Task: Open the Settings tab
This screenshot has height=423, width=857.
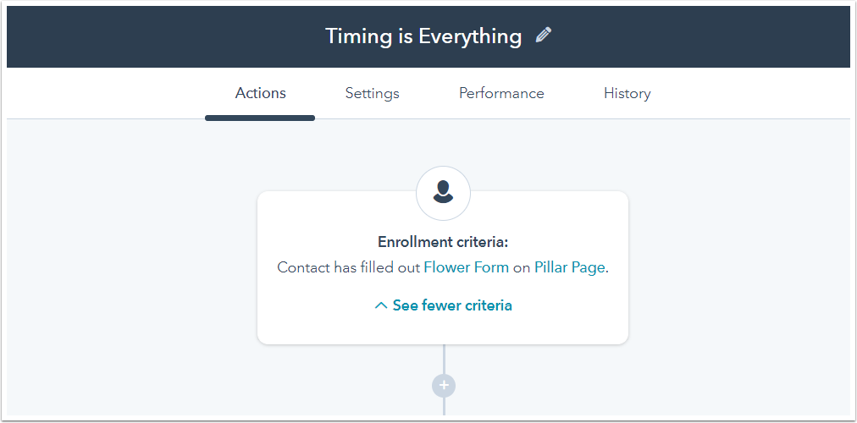Action: click(372, 93)
